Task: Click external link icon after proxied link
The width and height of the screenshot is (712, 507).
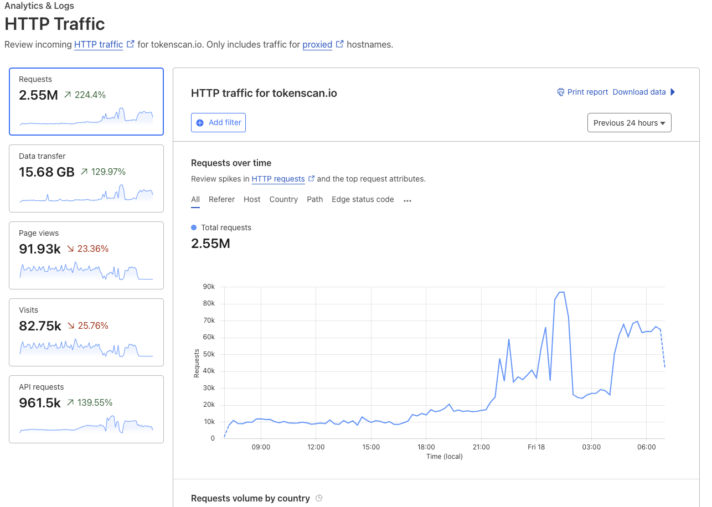Action: [340, 44]
